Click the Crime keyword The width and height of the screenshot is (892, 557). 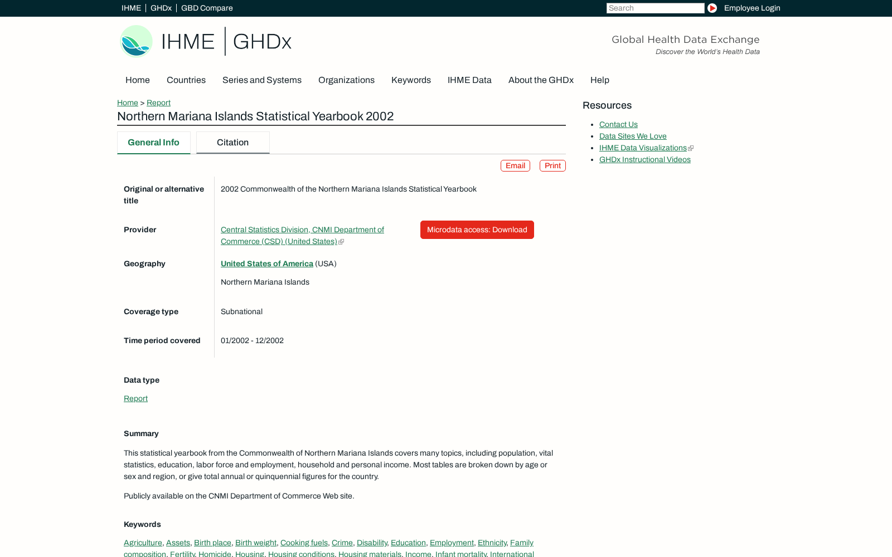342,543
